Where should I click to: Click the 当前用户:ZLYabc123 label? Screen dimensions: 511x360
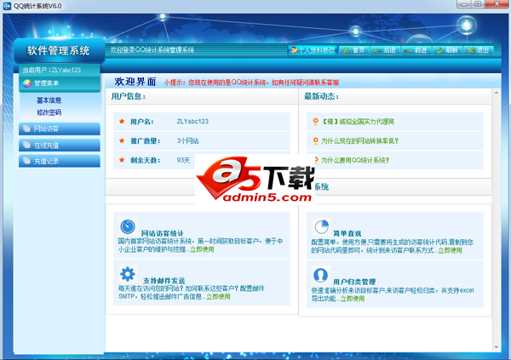51,70
